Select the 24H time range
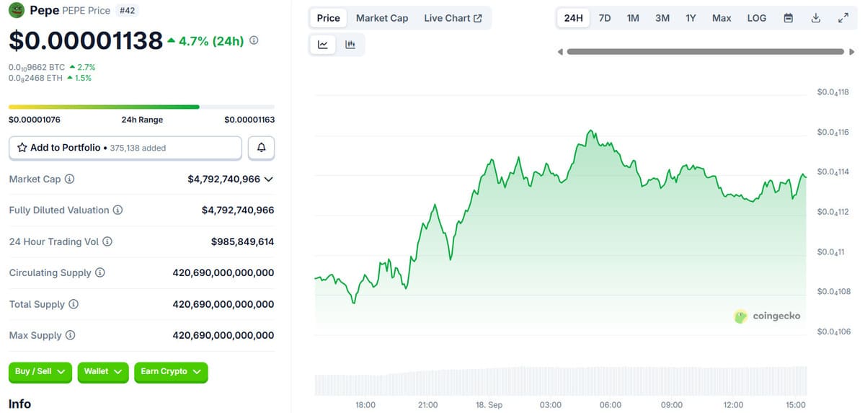 tap(573, 18)
